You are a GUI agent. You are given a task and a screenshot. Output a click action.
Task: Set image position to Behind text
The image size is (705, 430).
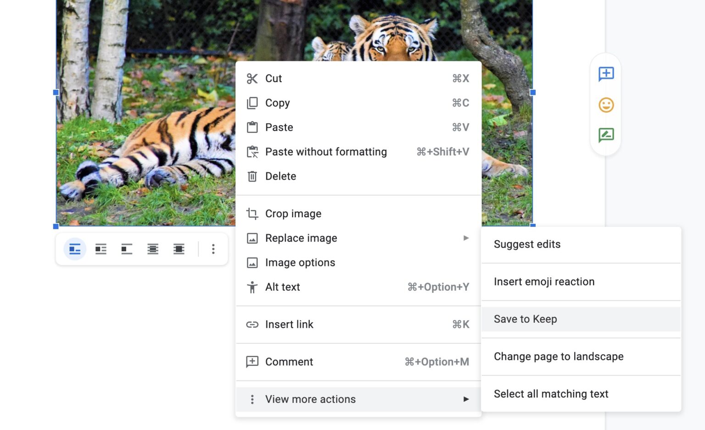(x=153, y=249)
